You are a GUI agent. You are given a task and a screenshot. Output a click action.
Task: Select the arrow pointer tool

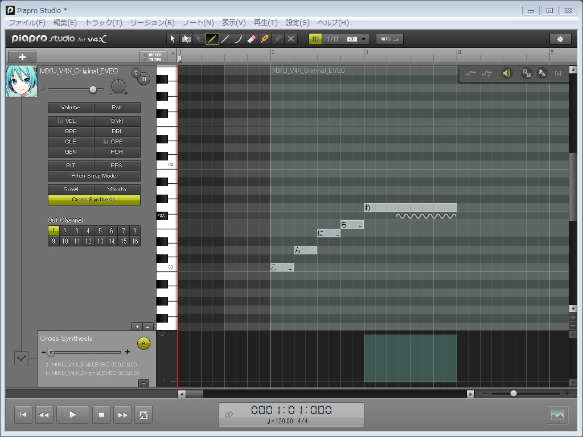(x=172, y=39)
